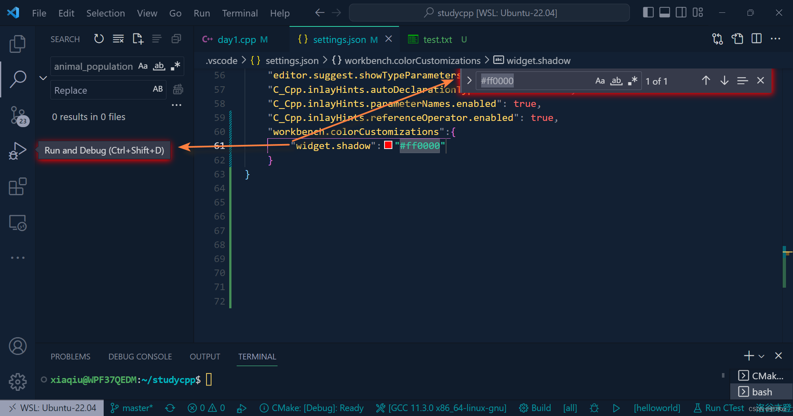The height and width of the screenshot is (416, 793).
Task: Open workbench.colorCustomizations breadcrumb
Action: pyautogui.click(x=406, y=61)
